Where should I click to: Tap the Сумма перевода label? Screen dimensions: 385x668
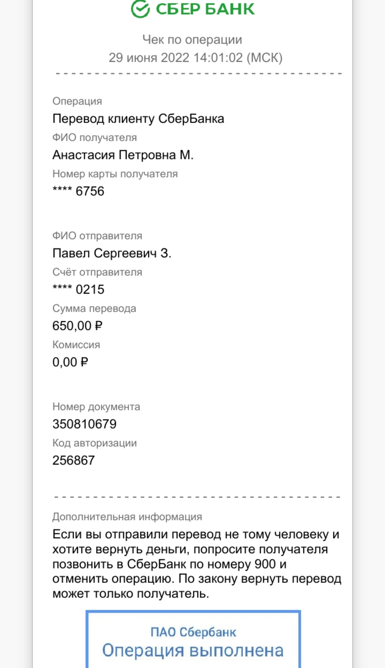point(94,308)
